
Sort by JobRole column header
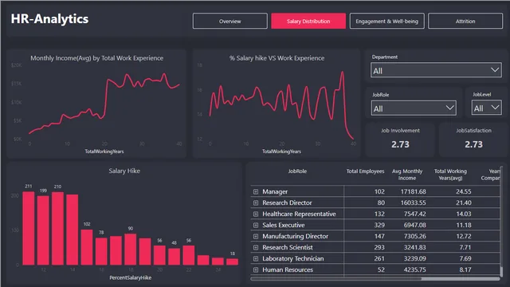[x=297, y=171]
